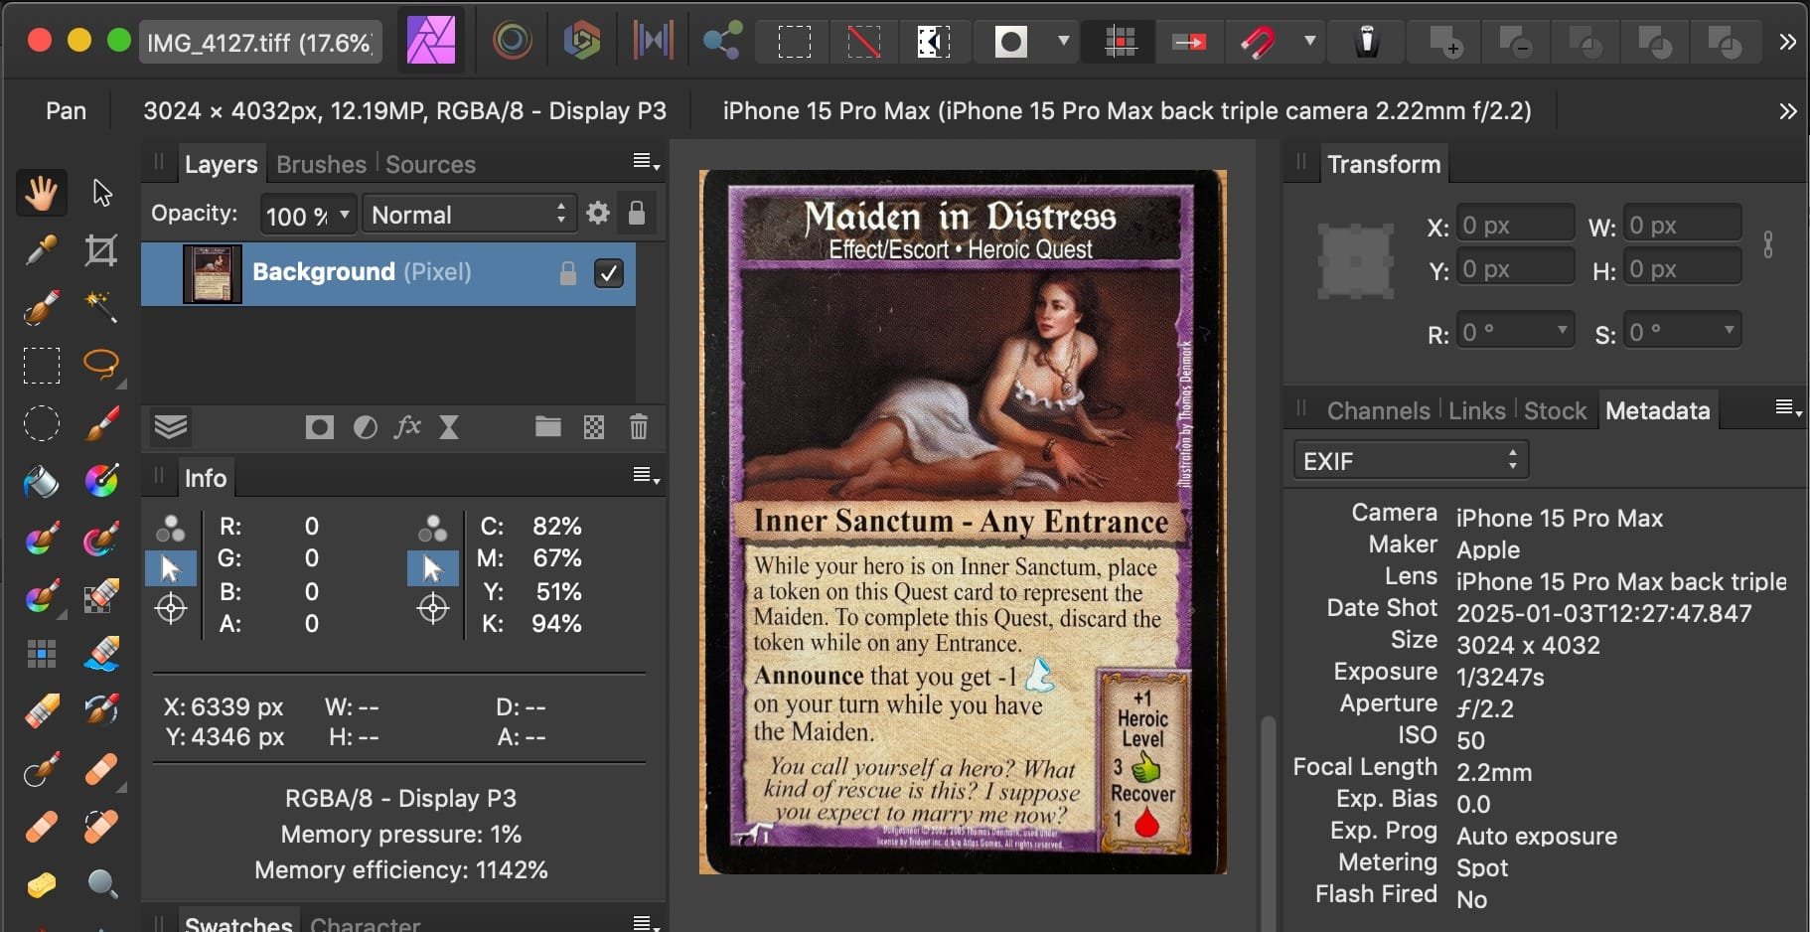This screenshot has height=932, width=1810.
Task: Open the Layers panel preferences menu
Action: click(647, 162)
